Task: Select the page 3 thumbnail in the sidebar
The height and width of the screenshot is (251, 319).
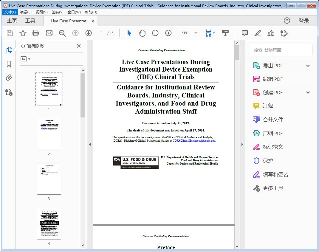Action: (x=49, y=179)
